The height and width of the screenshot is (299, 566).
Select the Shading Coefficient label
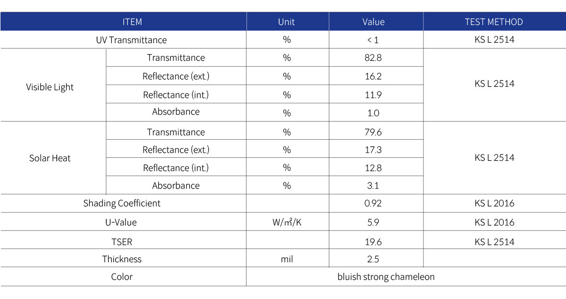(x=122, y=203)
